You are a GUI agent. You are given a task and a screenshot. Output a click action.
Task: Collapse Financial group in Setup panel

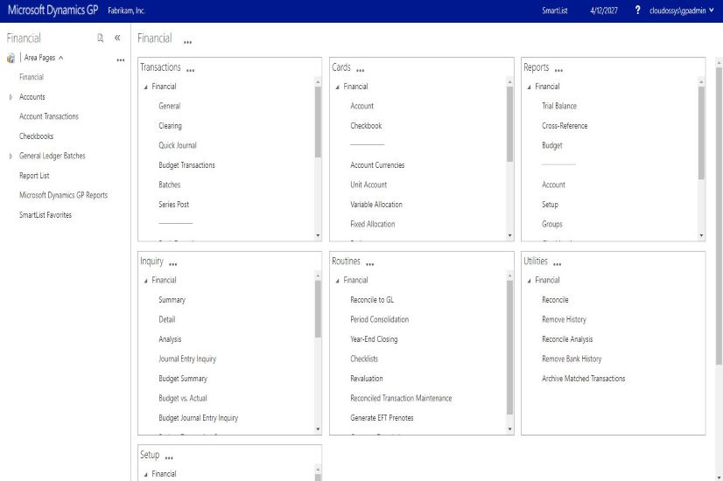click(x=145, y=474)
